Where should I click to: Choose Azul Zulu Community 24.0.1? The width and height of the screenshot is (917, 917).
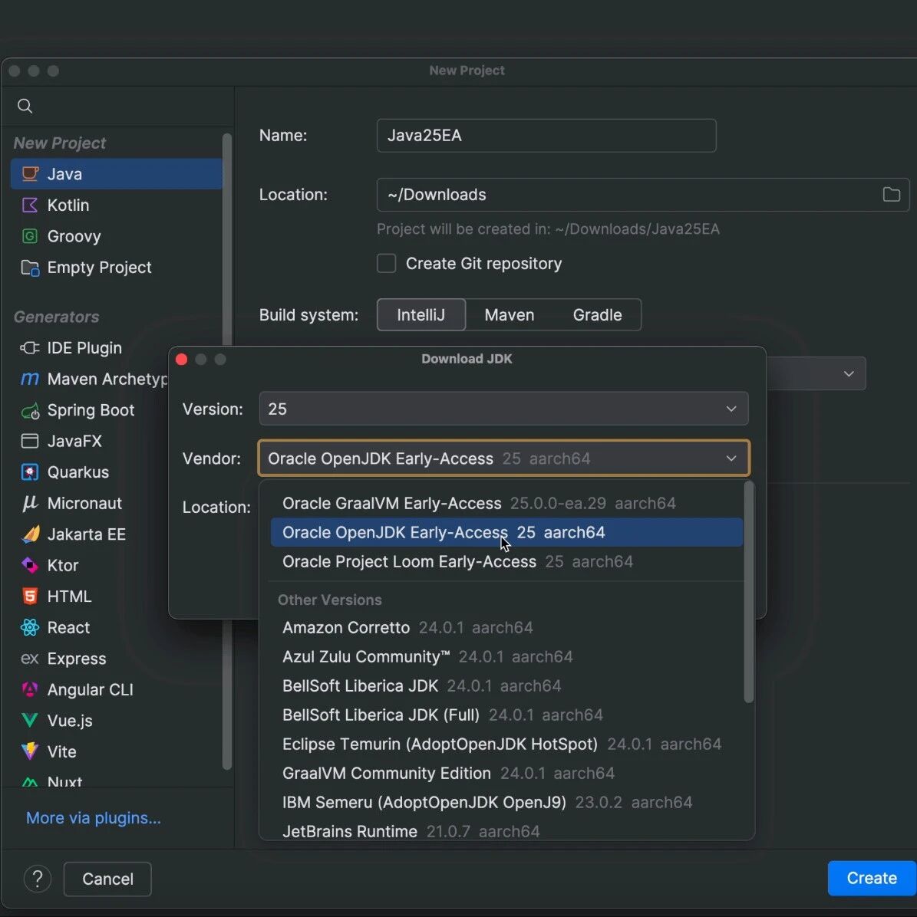click(506, 657)
